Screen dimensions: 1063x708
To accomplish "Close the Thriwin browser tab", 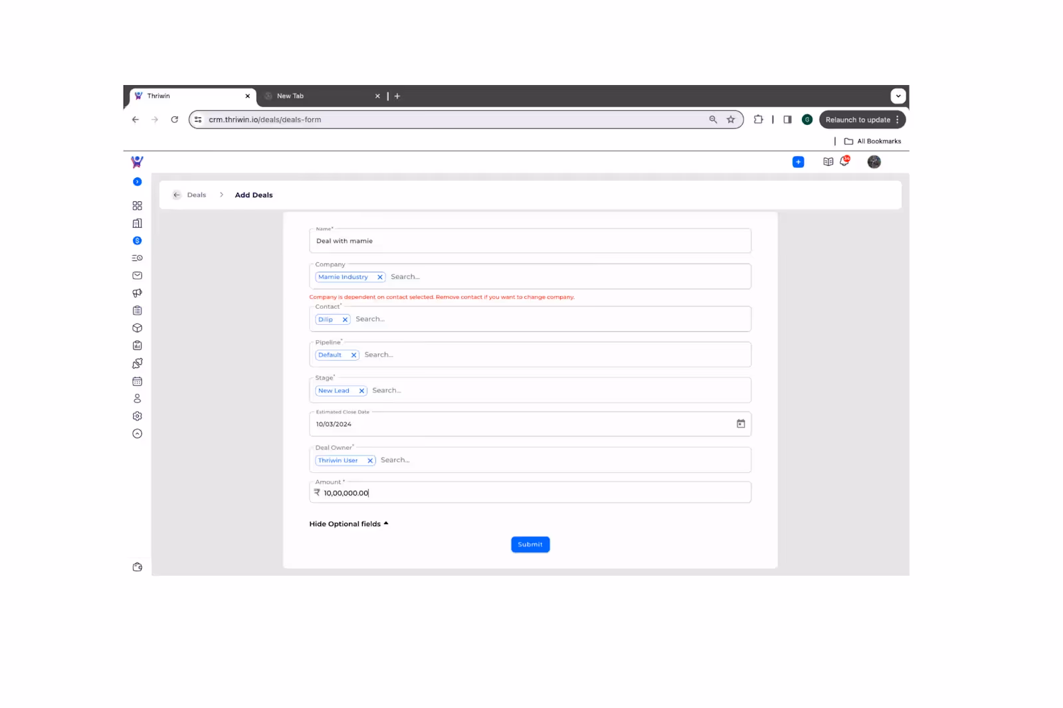I will (x=247, y=96).
